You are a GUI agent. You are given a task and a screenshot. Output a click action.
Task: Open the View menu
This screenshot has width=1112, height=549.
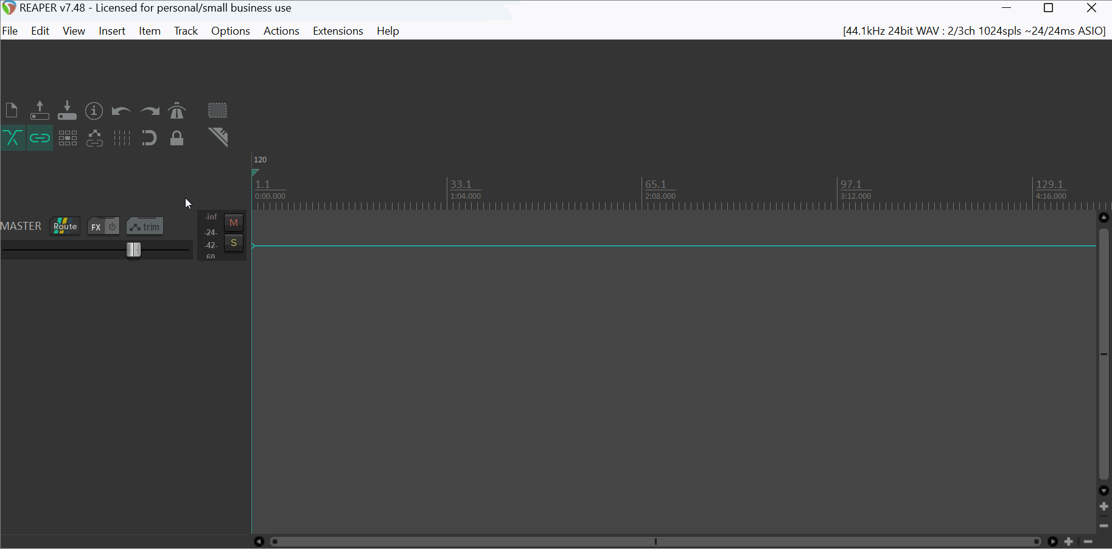tap(74, 31)
